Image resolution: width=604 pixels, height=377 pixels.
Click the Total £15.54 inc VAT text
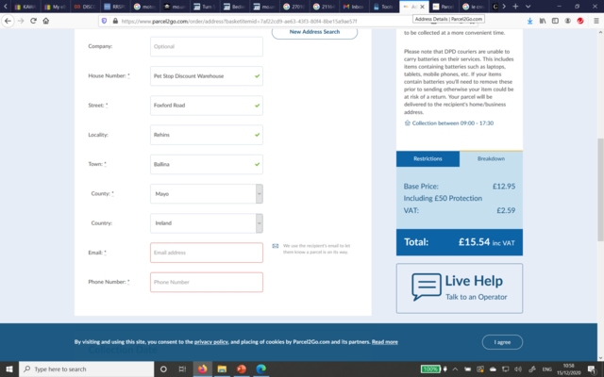[460, 242]
